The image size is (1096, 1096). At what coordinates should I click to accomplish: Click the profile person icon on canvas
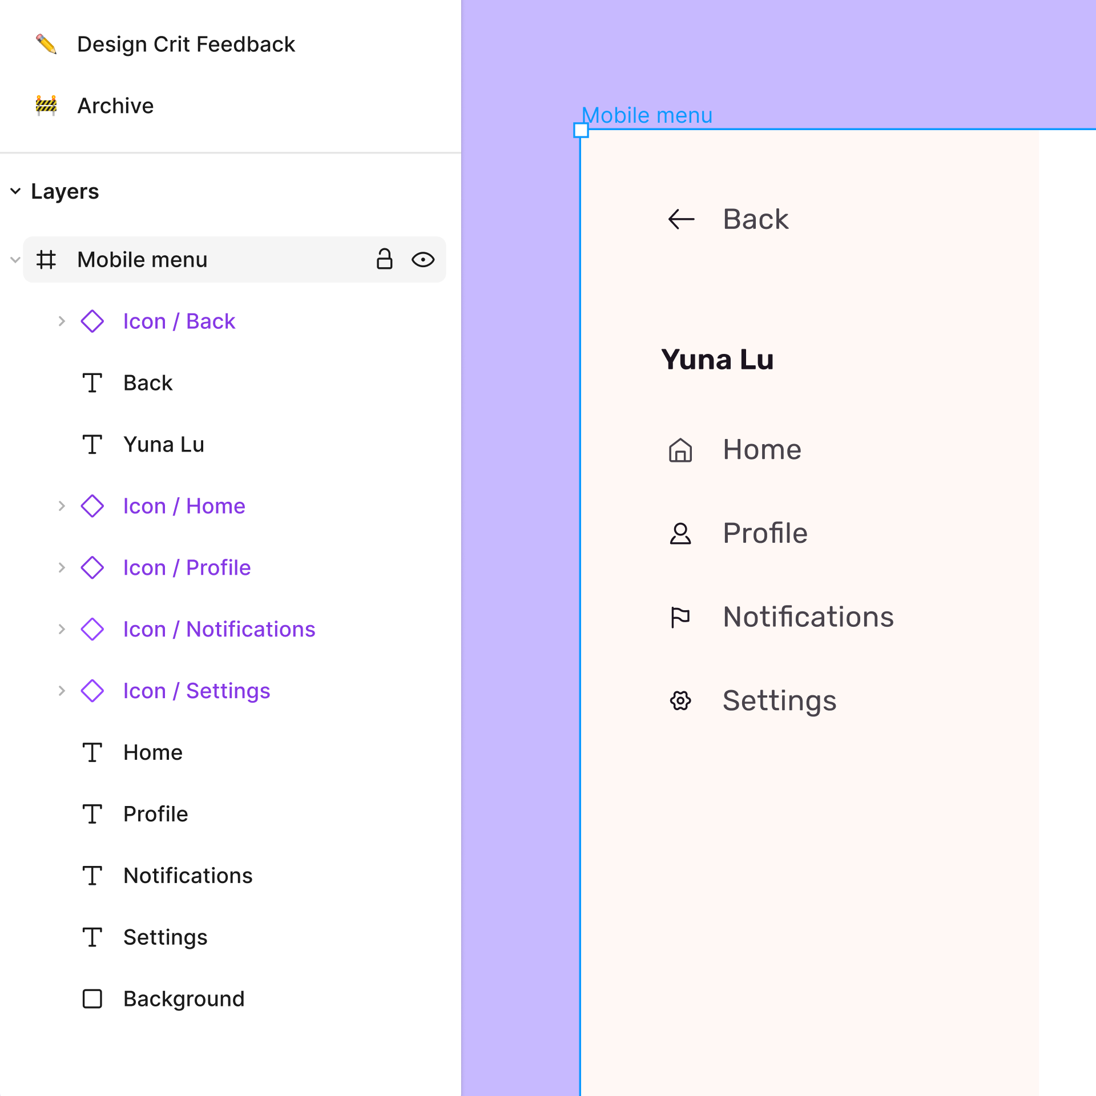point(680,534)
